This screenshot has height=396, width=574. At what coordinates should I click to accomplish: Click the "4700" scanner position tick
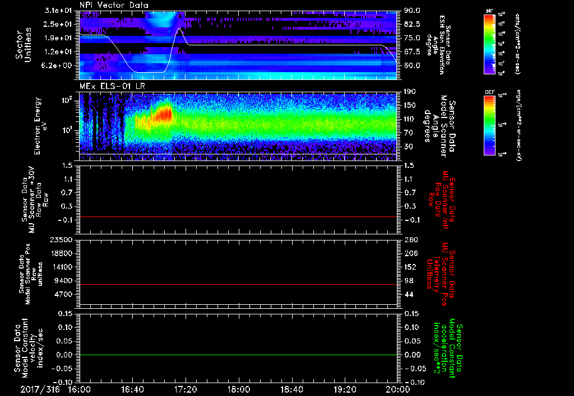[64, 294]
